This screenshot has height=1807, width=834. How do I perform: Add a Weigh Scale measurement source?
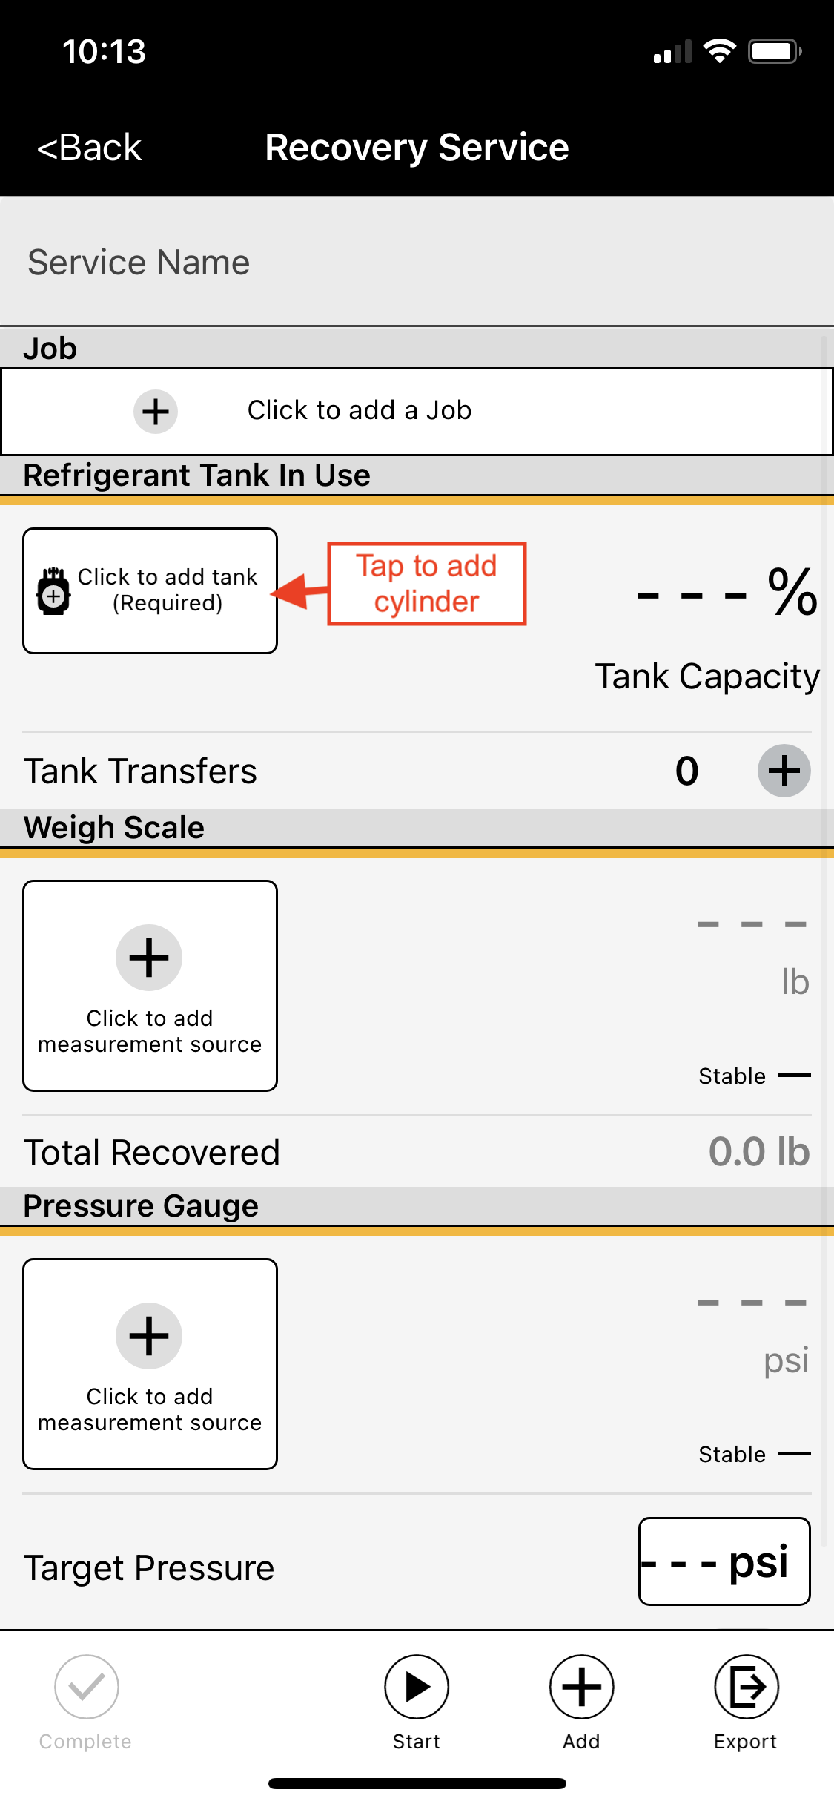pos(150,986)
